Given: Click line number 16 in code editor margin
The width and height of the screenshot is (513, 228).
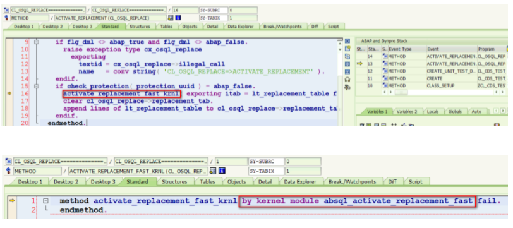Looking at the screenshot, I should (25, 94).
